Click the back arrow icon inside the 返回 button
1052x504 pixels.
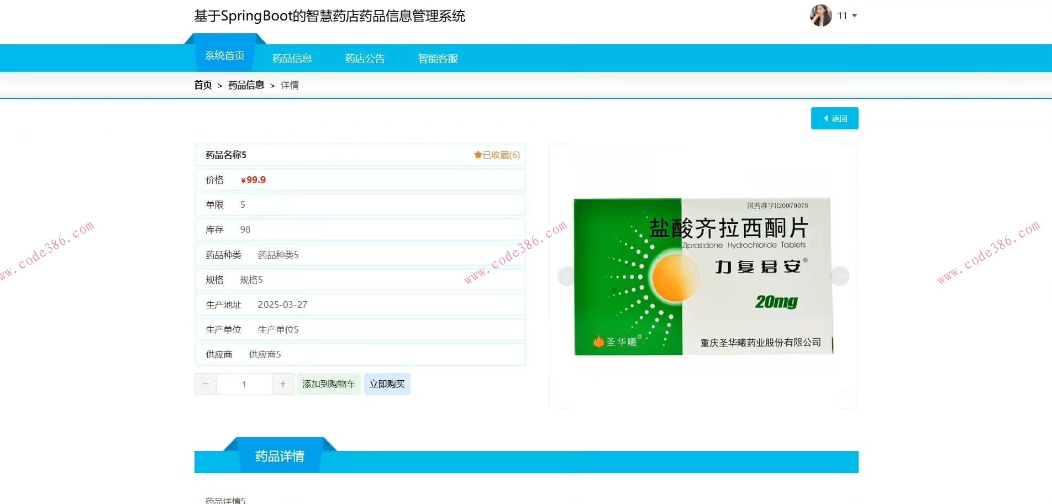click(825, 118)
